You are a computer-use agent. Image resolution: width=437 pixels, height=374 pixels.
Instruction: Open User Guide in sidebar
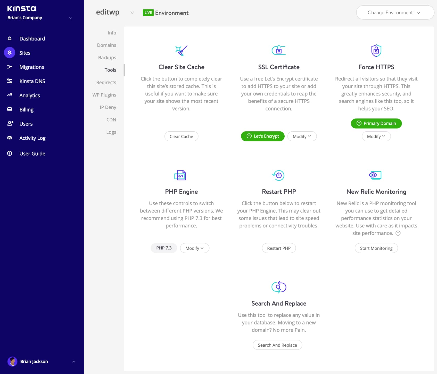coord(32,153)
